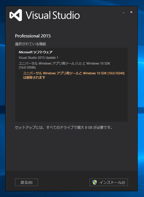
Task: Click the 'Visual Studio' title text
Action: 53,15
